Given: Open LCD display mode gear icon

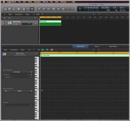Looking at the screenshot, I should pos(80,9).
